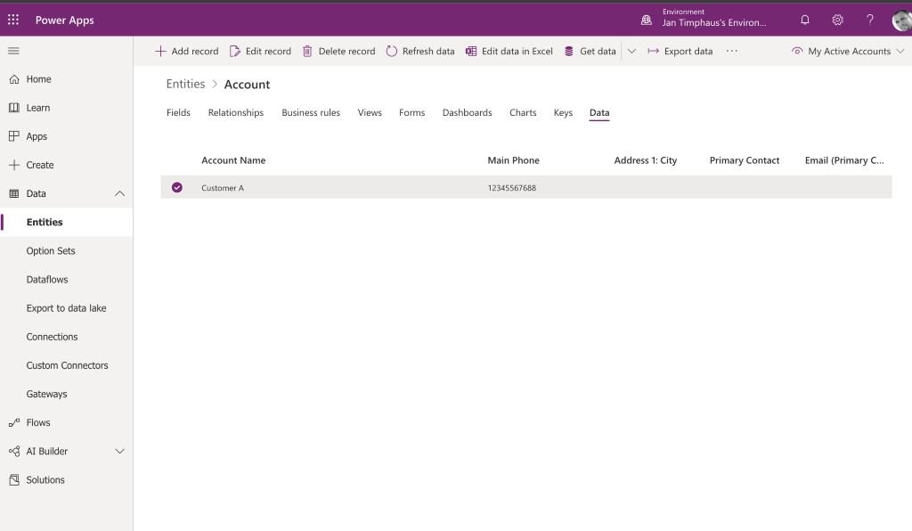This screenshot has width=912, height=531.
Task: Open the more commands ellipsis
Action: click(x=732, y=51)
